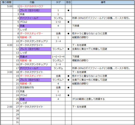Click the 防御-30% note in row 17
135x125 pixels.
(x=101, y=68)
